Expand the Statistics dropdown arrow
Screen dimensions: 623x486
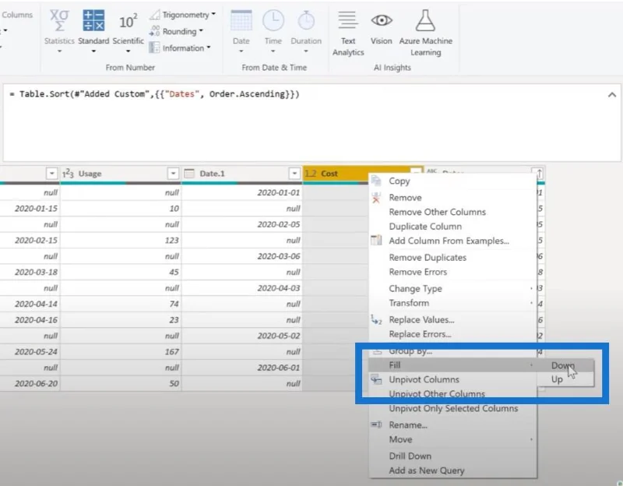pyautogui.click(x=59, y=51)
